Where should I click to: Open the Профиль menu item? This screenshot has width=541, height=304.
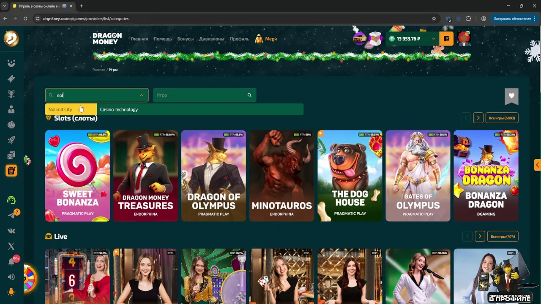point(240,39)
